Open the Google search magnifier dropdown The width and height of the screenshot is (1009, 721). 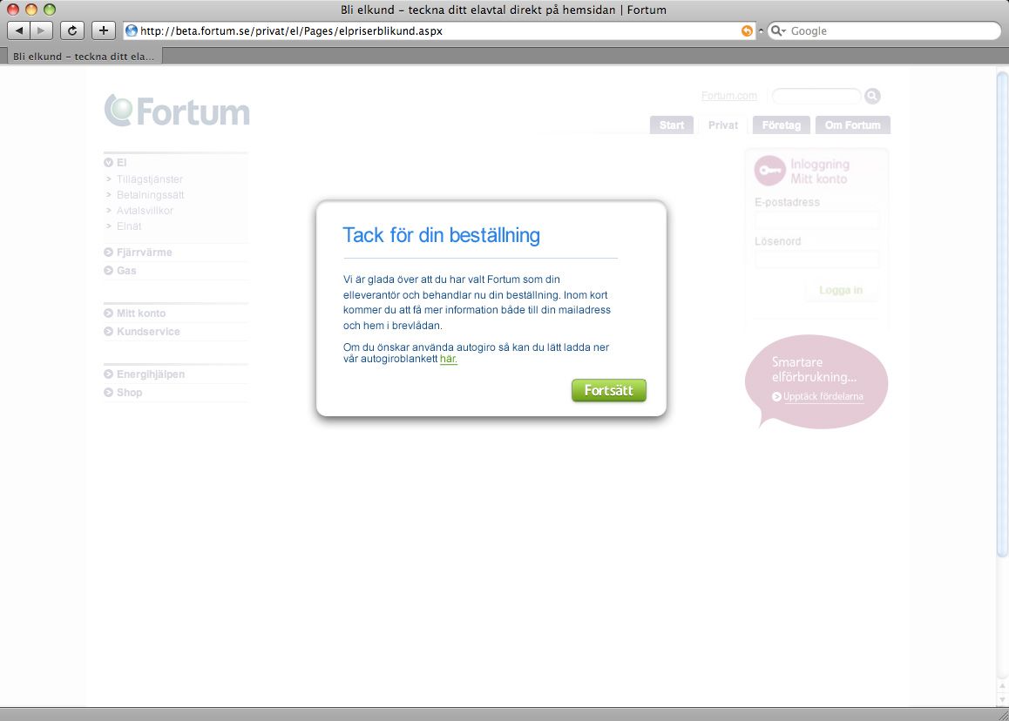point(778,30)
